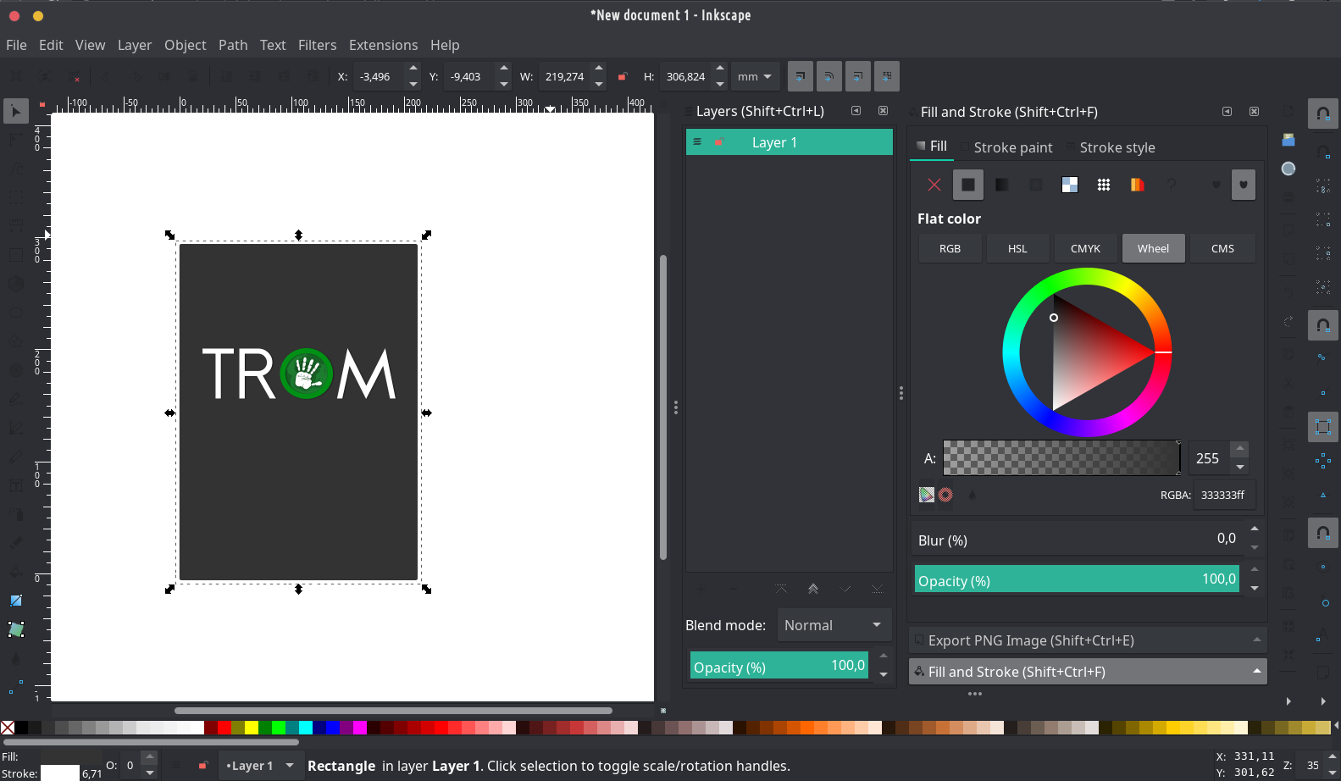Click the HSL color mode button
1341x781 pixels.
(x=1017, y=248)
